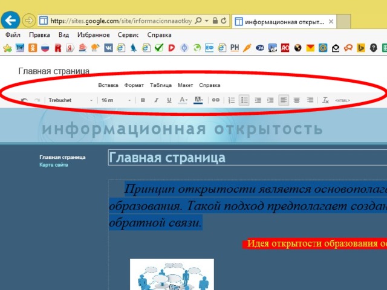Toggle the bulleted list button
This screenshot has width=387, height=290.
(244, 100)
